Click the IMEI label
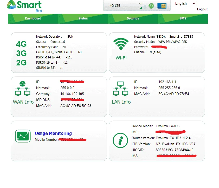Image resolution: width=219 pixels, height=188 pixels. 136,132
